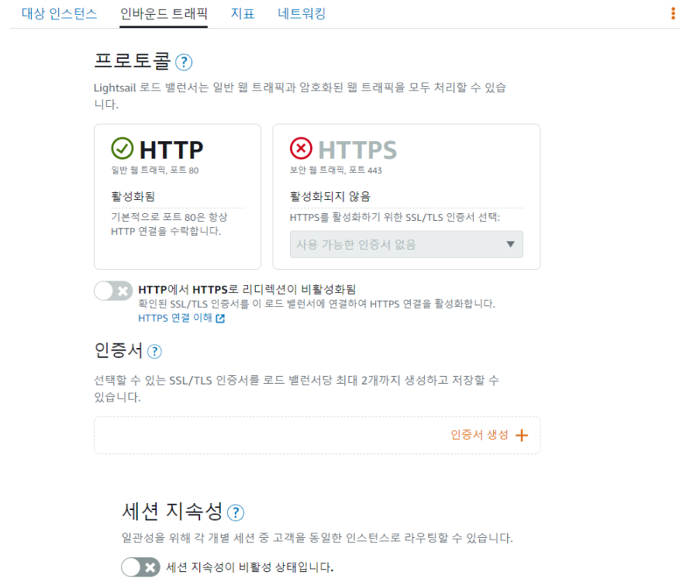Screen dimensions: 690x586
Task: Click the 활성화됨 status text
Action: pyautogui.click(x=133, y=197)
